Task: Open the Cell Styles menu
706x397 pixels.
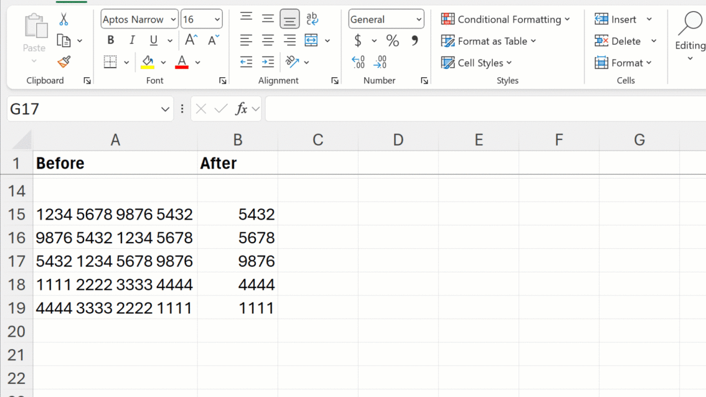Action: pos(477,63)
